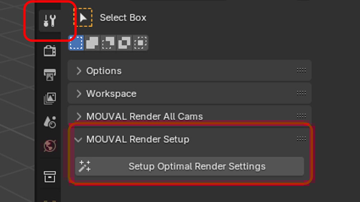Screen dimensions: 360x202
Task: Click the magic wand icon on the setup button
Action: 85,166
